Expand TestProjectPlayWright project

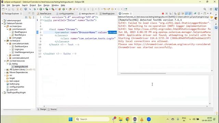click(2, 93)
